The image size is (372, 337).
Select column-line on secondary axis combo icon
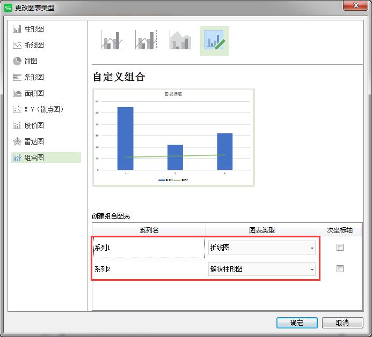(x=146, y=40)
